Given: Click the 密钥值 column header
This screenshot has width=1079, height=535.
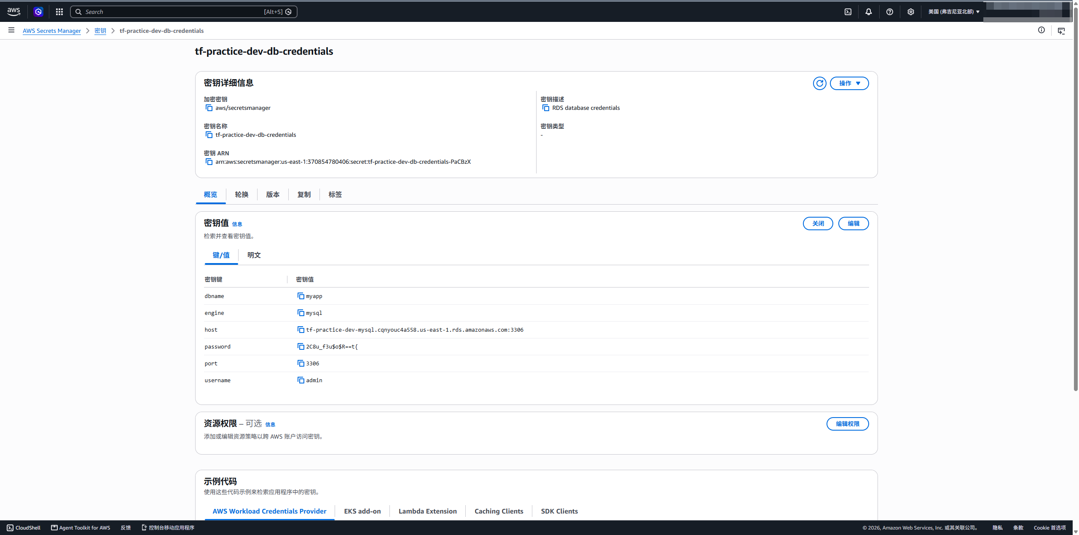Looking at the screenshot, I should (x=305, y=279).
